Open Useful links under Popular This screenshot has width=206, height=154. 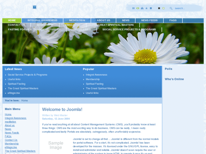[92, 93]
